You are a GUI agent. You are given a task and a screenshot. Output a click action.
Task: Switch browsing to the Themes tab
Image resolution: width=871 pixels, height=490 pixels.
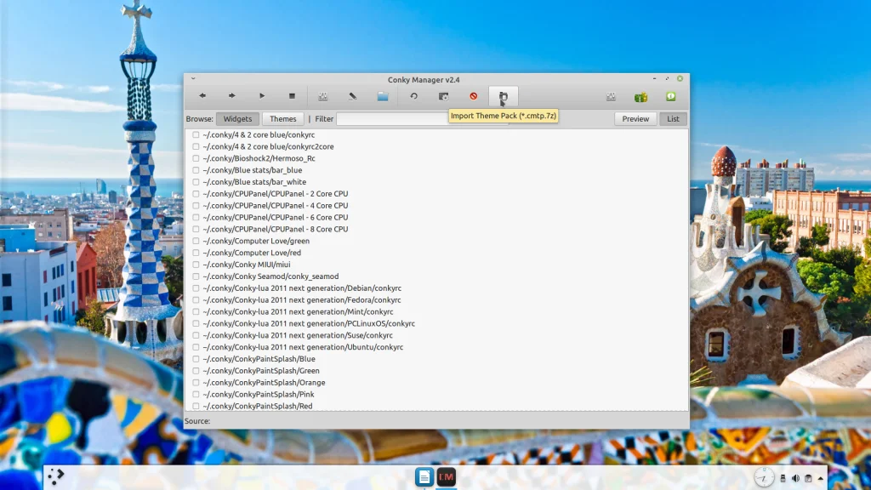click(x=283, y=119)
